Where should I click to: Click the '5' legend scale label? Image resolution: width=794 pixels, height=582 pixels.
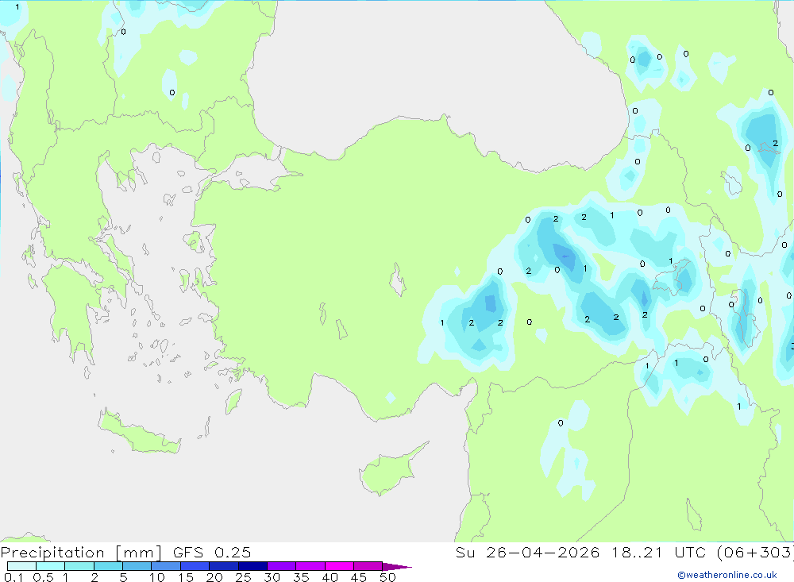point(123,577)
